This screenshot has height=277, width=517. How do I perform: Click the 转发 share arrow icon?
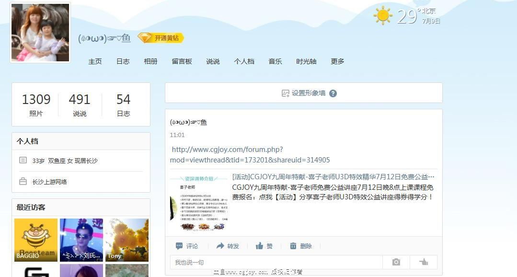220,246
